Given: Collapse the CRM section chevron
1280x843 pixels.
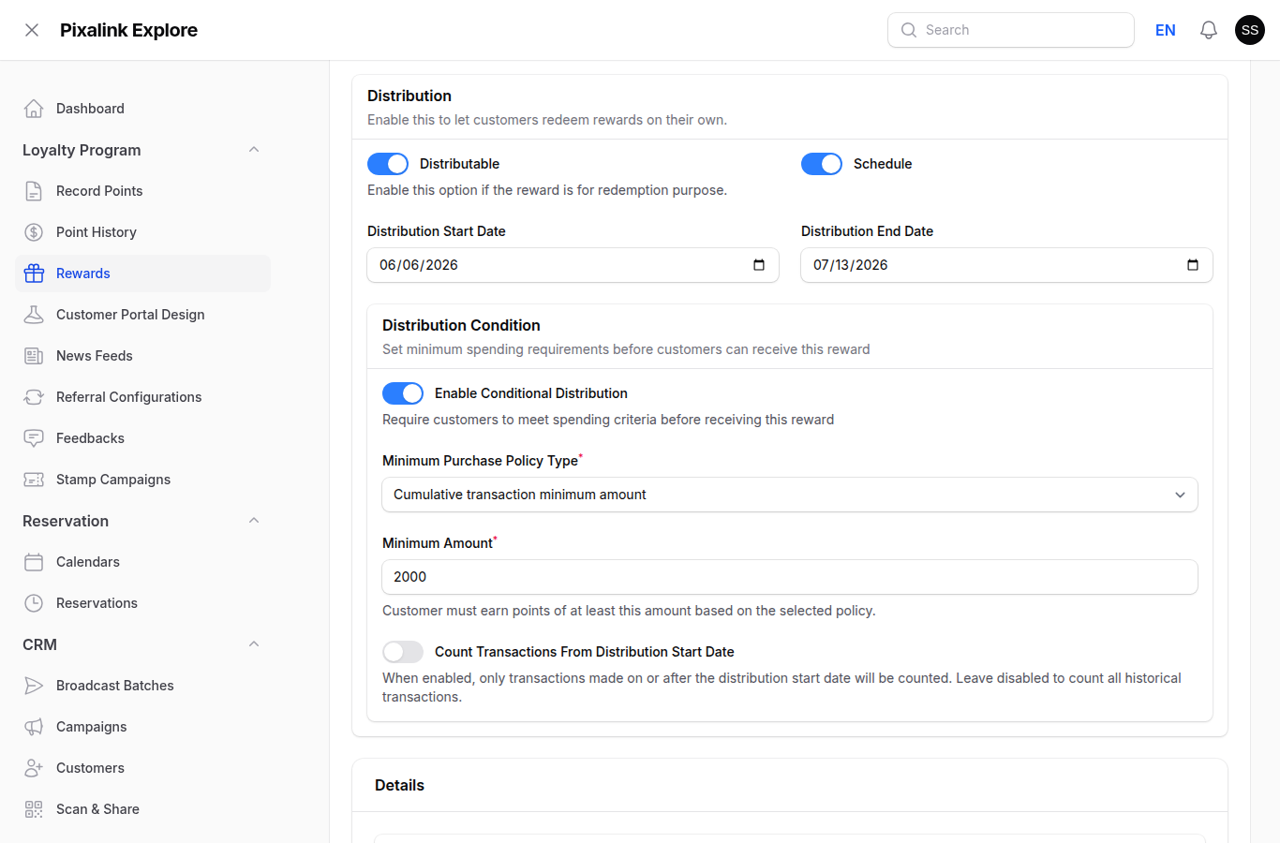Looking at the screenshot, I should (254, 644).
